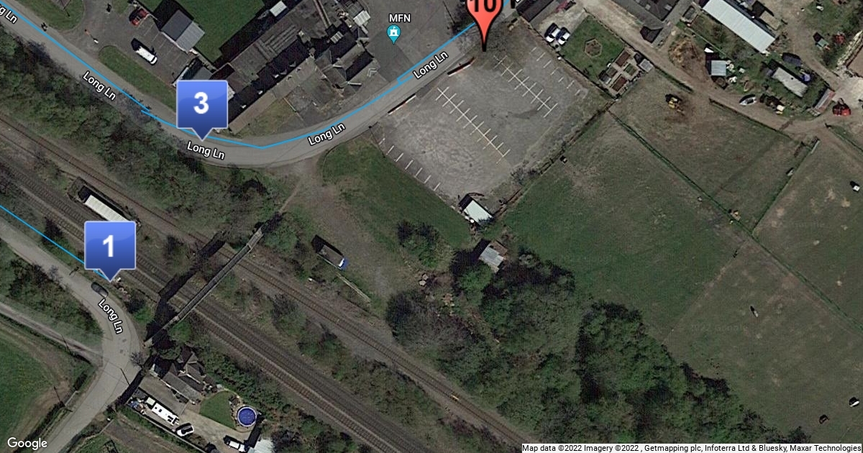The width and height of the screenshot is (863, 453).
Task: Click the blue map marker numbered 1
Action: (x=109, y=249)
